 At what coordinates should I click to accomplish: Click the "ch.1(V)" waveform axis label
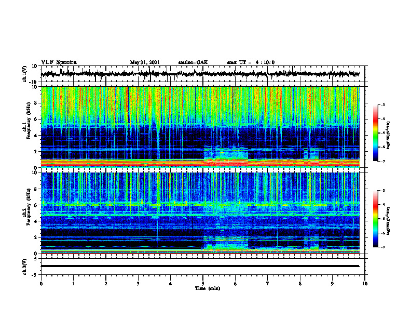coord(25,74)
